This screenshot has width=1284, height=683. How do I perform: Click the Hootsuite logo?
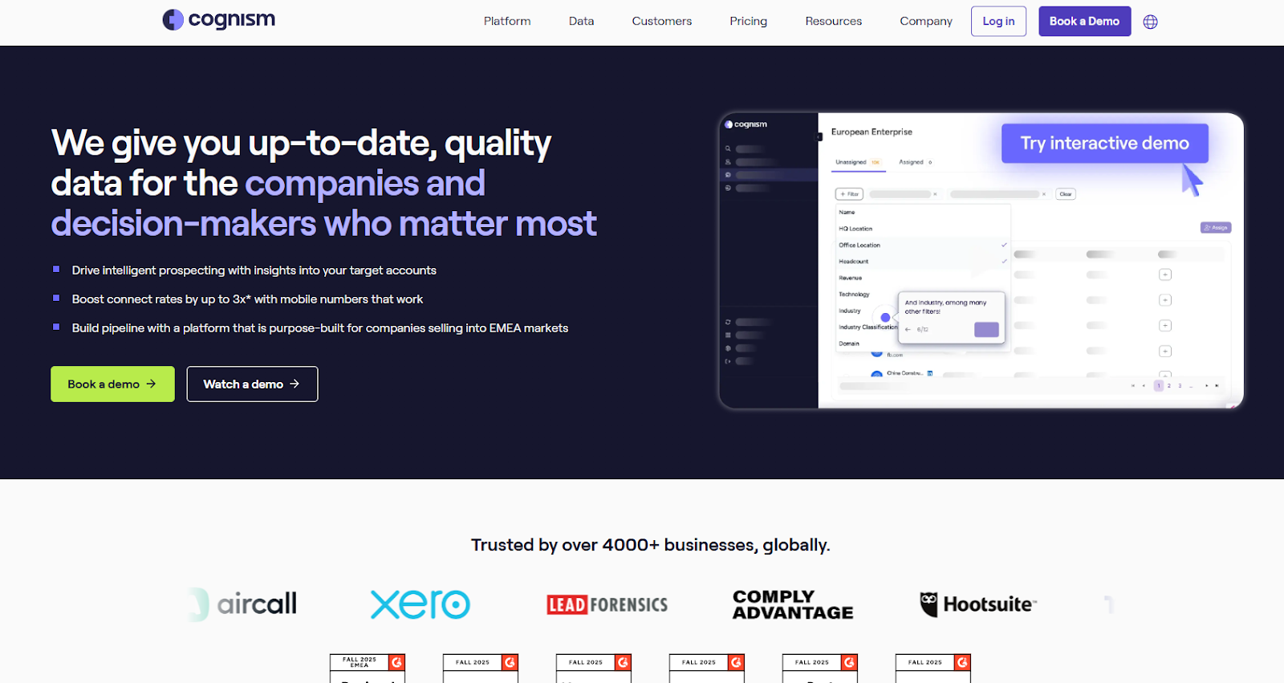tap(978, 604)
